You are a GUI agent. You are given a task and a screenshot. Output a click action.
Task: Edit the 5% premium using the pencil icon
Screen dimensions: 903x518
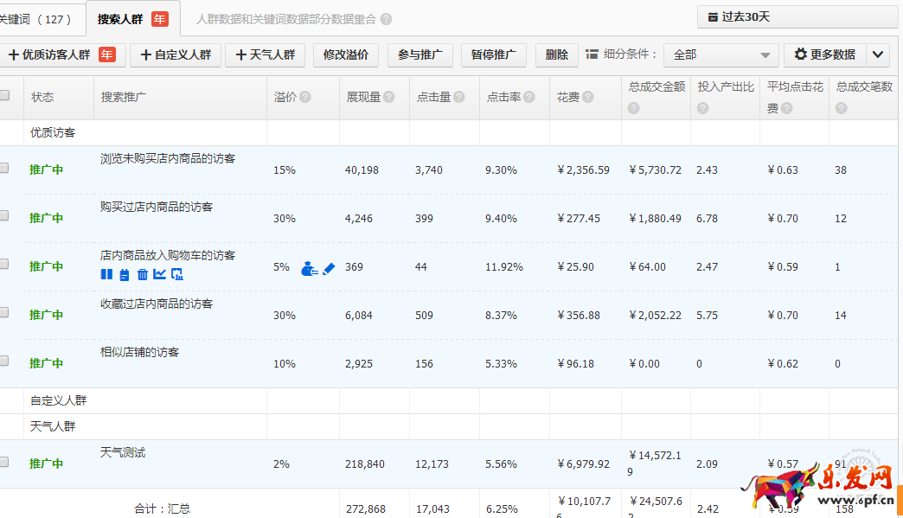click(329, 269)
